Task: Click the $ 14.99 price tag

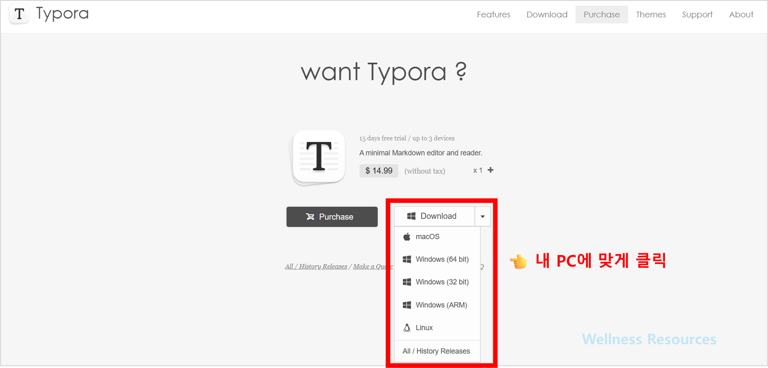Action: [x=379, y=171]
